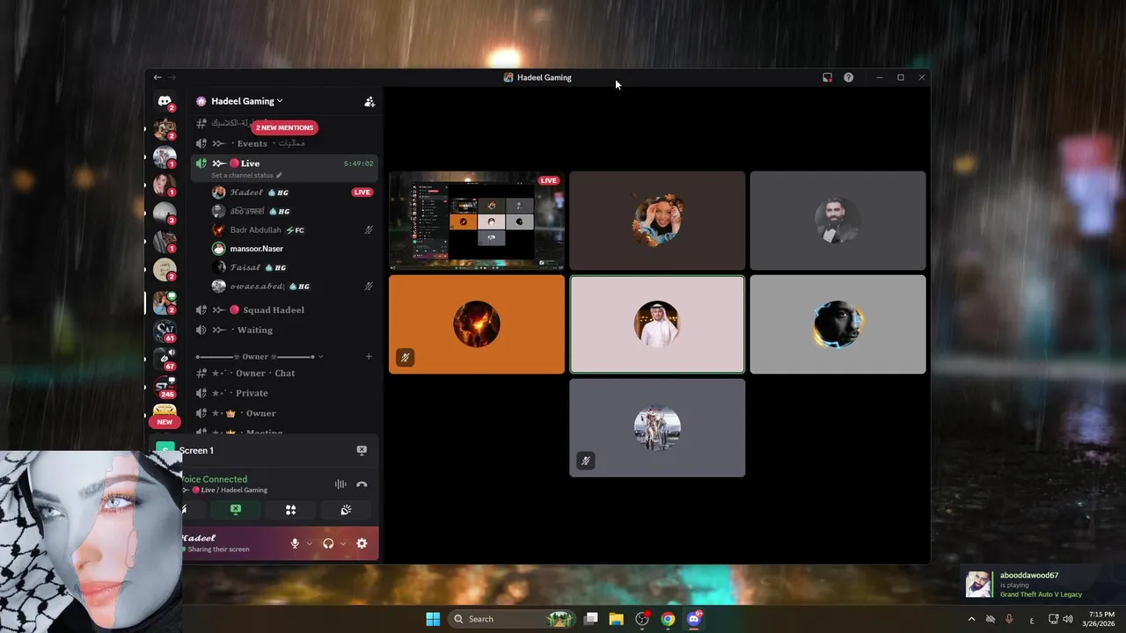Image resolution: width=1126 pixels, height=633 pixels.
Task: Open the owaes.abed voice member entry
Action: 285,286
